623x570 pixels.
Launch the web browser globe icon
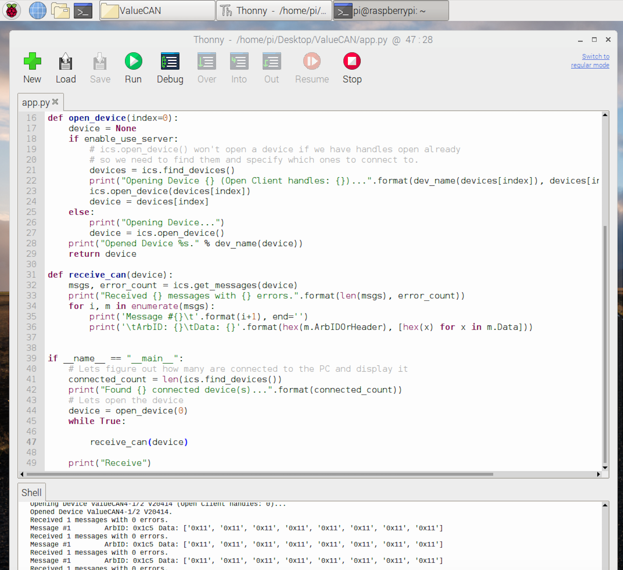[x=38, y=10]
